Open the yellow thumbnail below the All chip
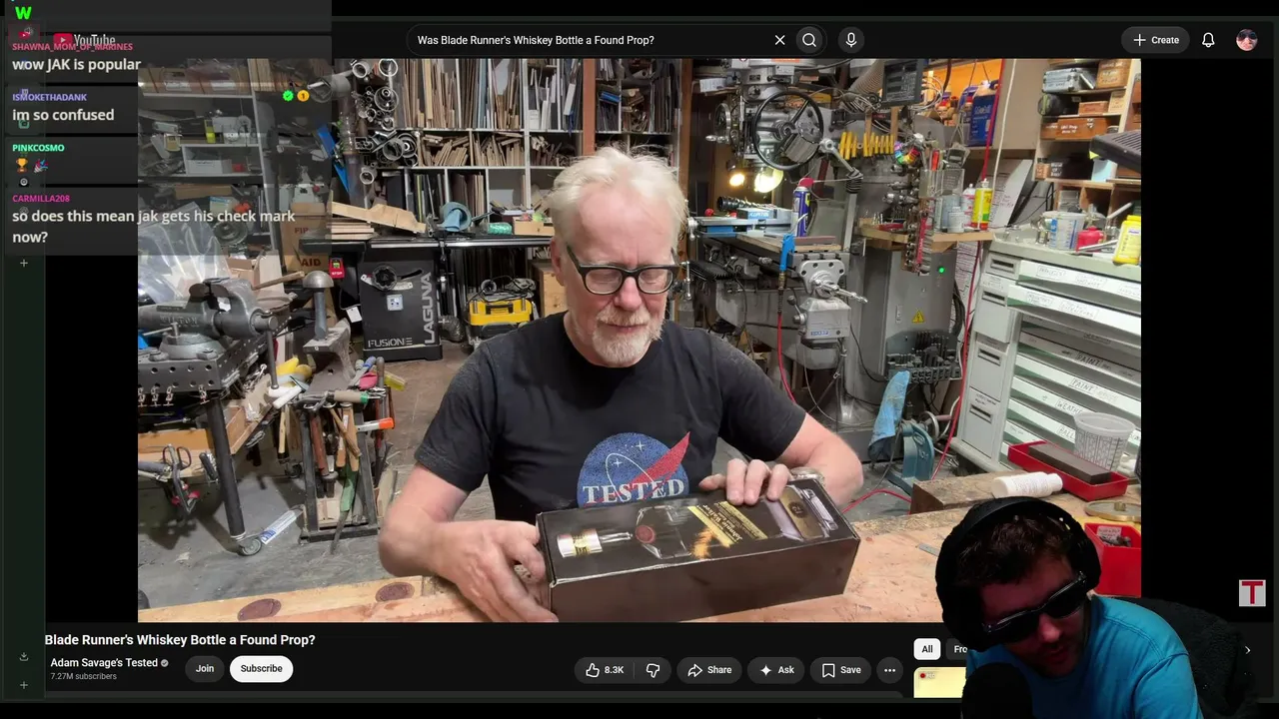The width and height of the screenshot is (1279, 719). tap(939, 682)
